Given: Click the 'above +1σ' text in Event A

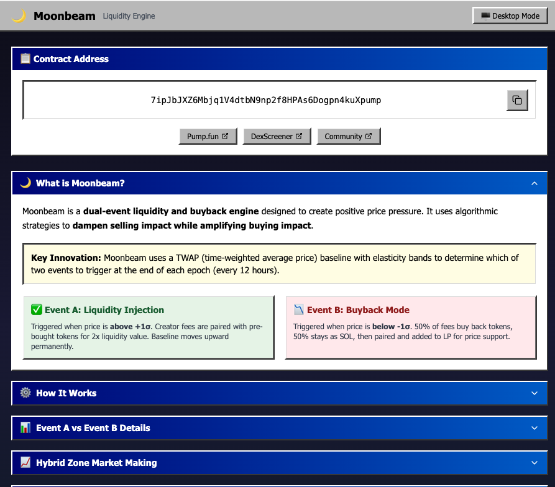Looking at the screenshot, I should click(130, 327).
